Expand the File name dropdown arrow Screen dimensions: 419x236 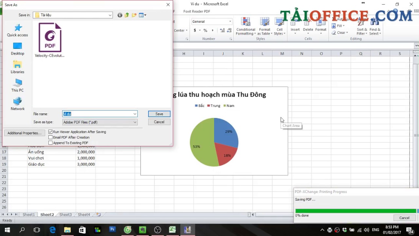(135, 114)
